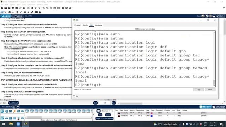Select the Place Note tool icon

(x=17, y=12)
